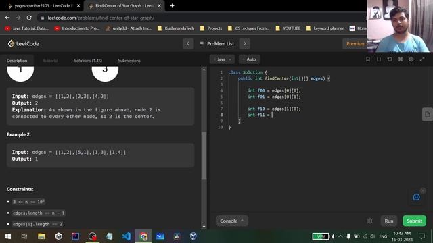Submit the solution
Viewport: 433px width, 243px height.
point(414,221)
